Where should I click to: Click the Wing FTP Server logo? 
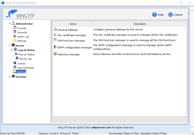(20, 14)
